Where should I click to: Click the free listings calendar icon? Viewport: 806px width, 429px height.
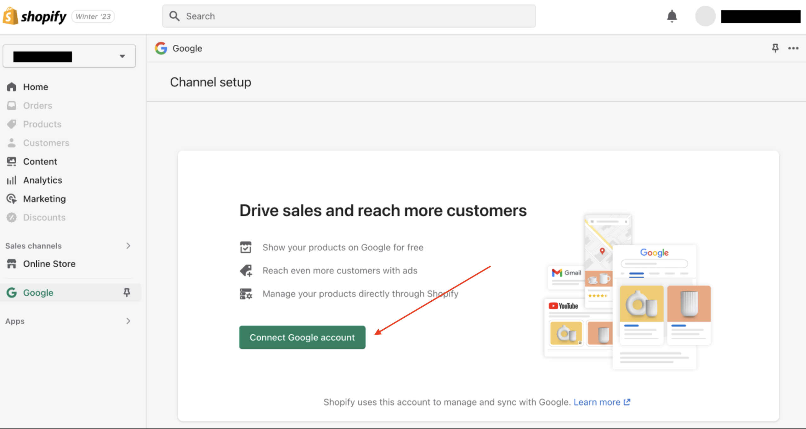[246, 247]
